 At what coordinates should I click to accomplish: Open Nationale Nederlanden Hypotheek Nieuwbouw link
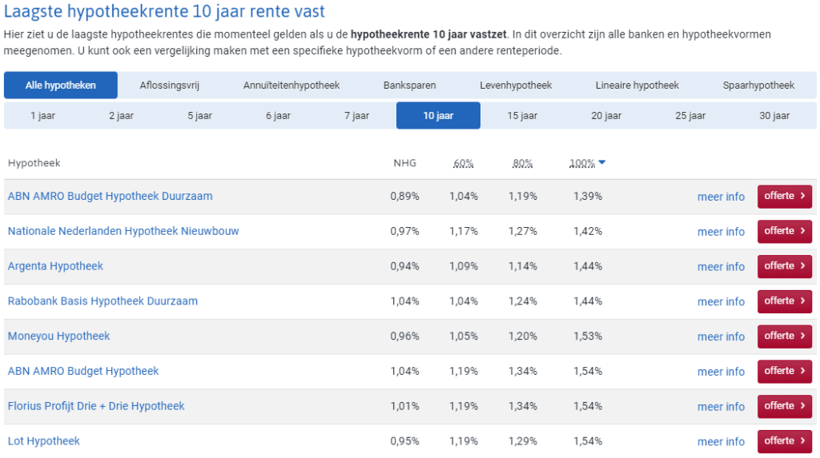pyautogui.click(x=123, y=231)
